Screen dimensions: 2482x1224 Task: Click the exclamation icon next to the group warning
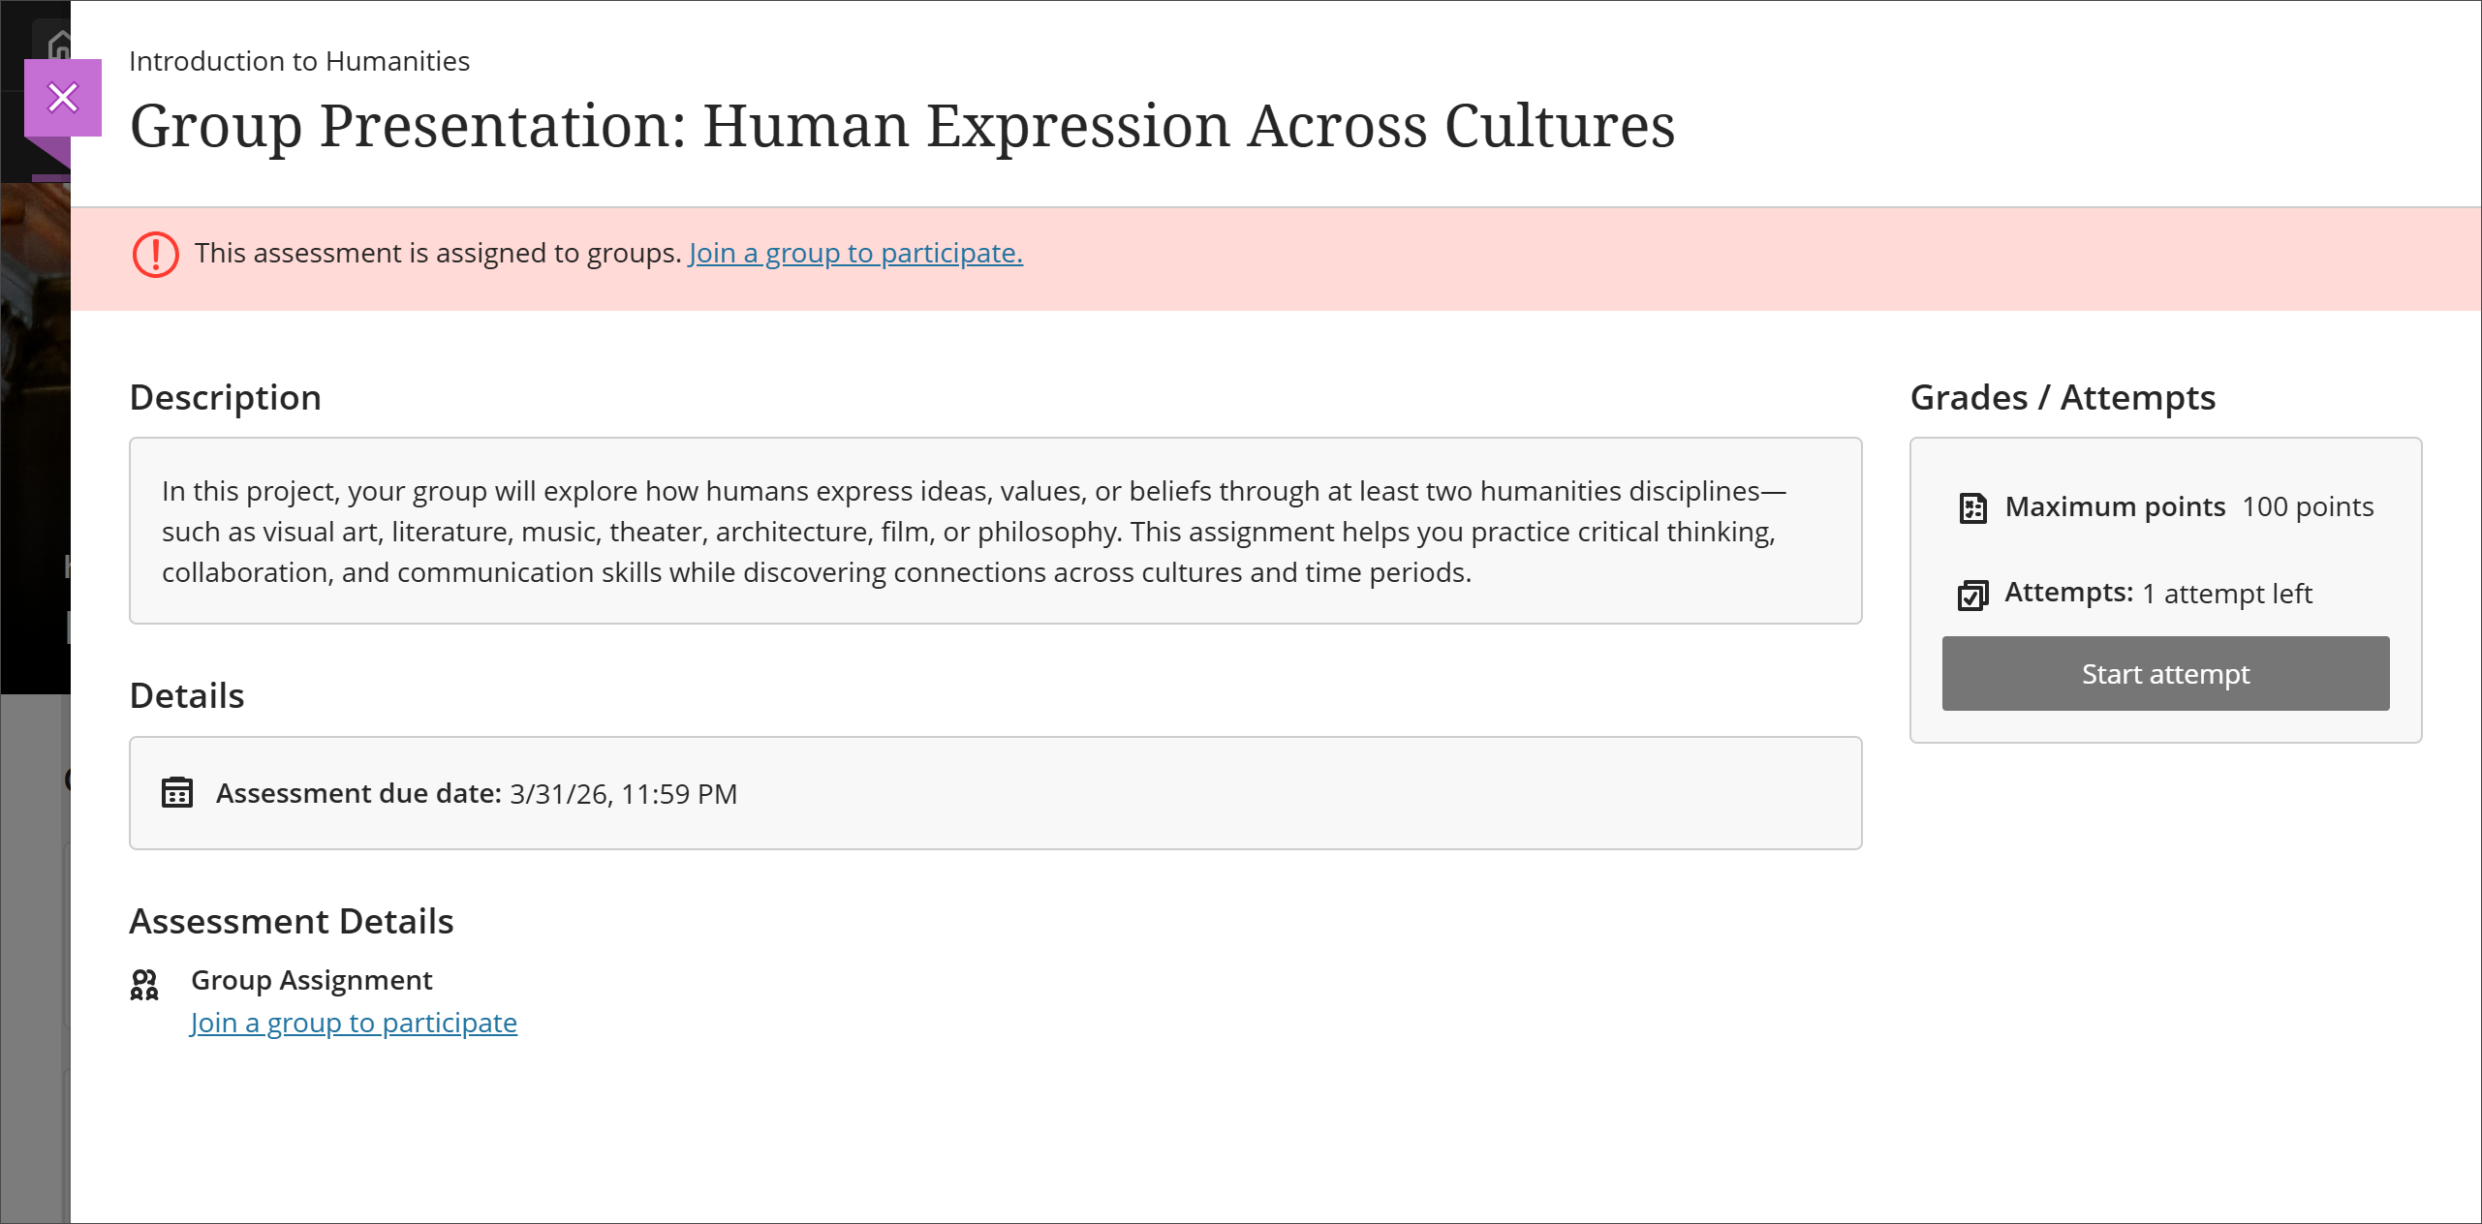click(155, 255)
